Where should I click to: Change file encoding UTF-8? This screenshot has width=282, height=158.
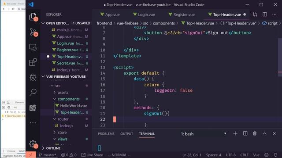click(230, 155)
